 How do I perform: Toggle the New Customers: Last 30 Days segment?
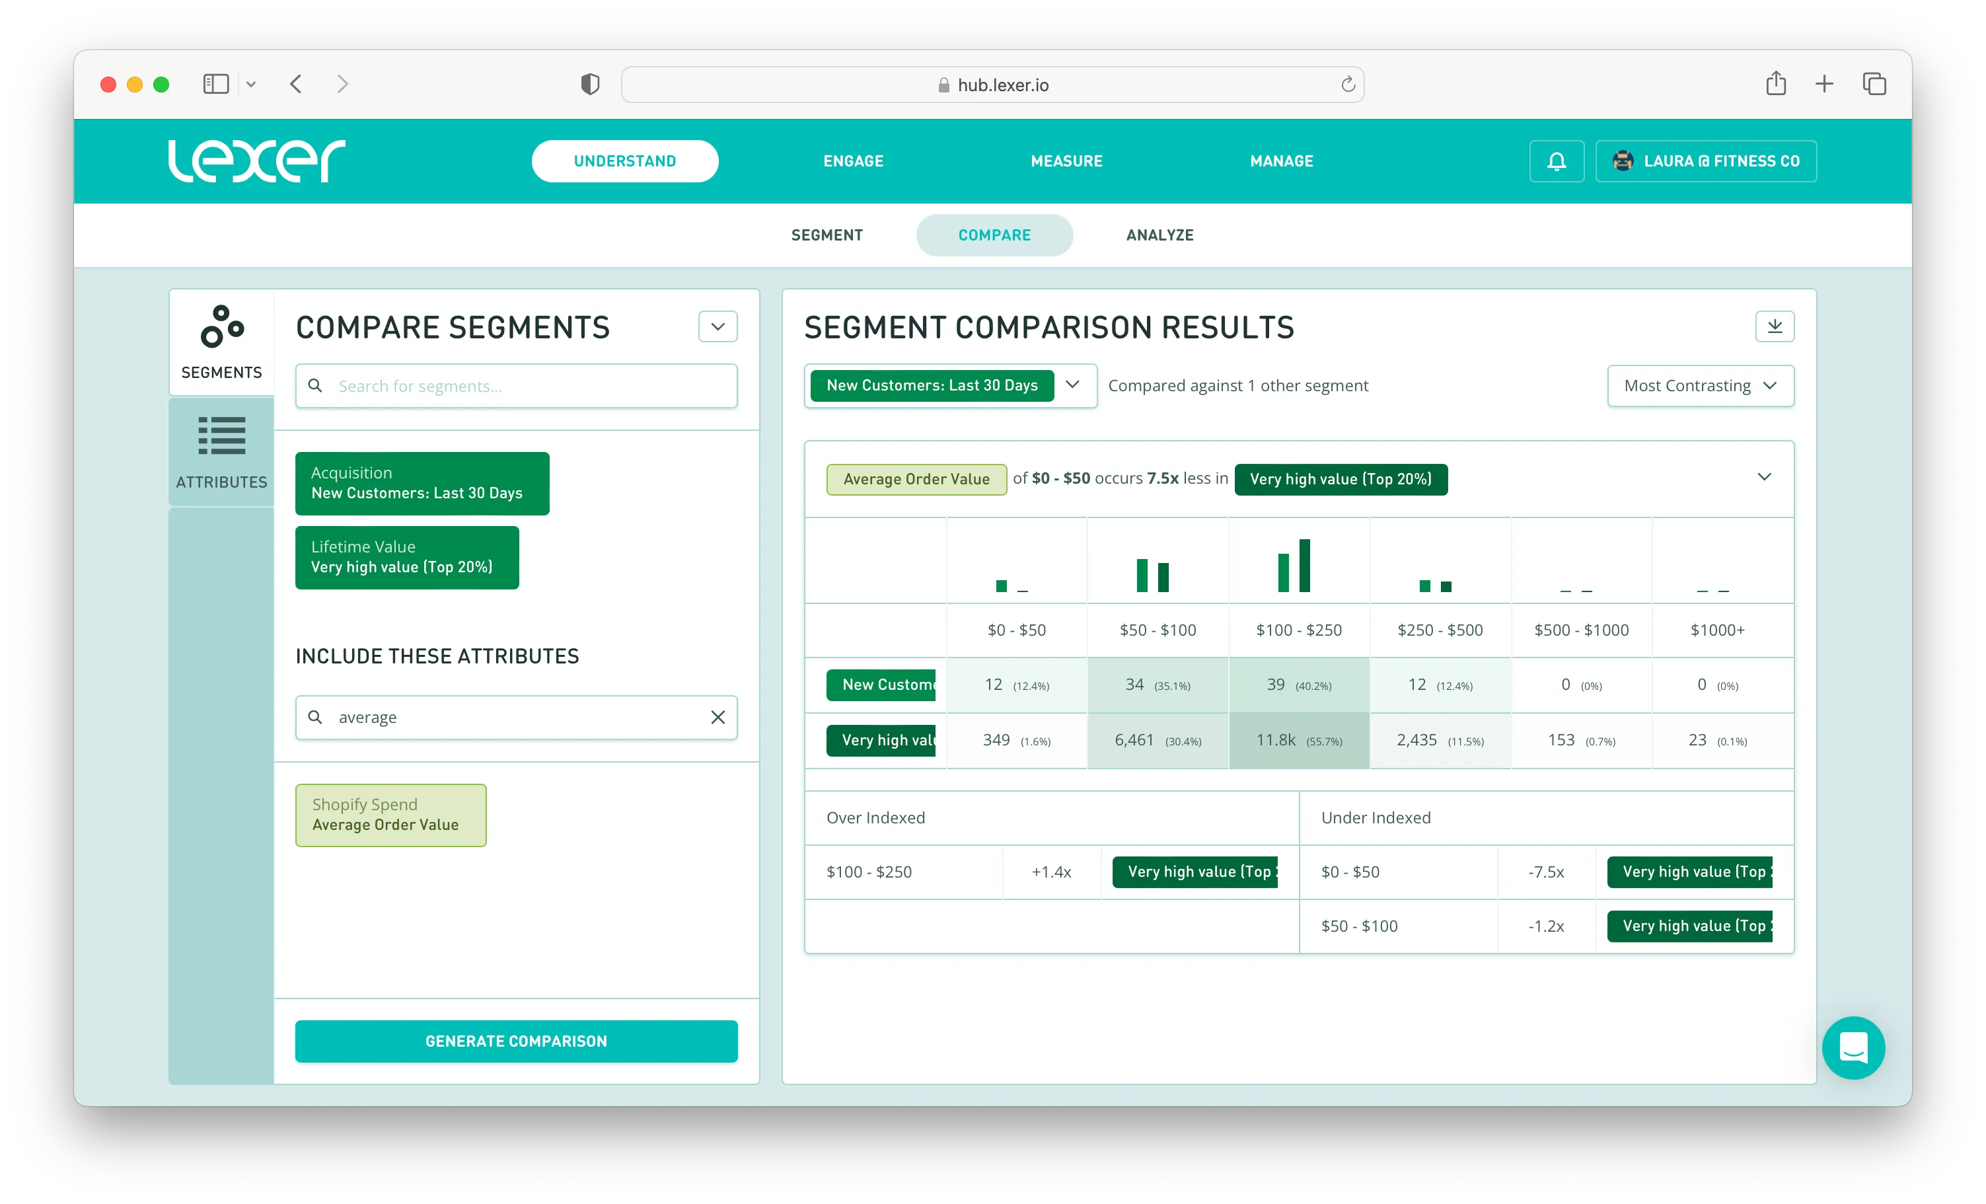[x=422, y=483]
